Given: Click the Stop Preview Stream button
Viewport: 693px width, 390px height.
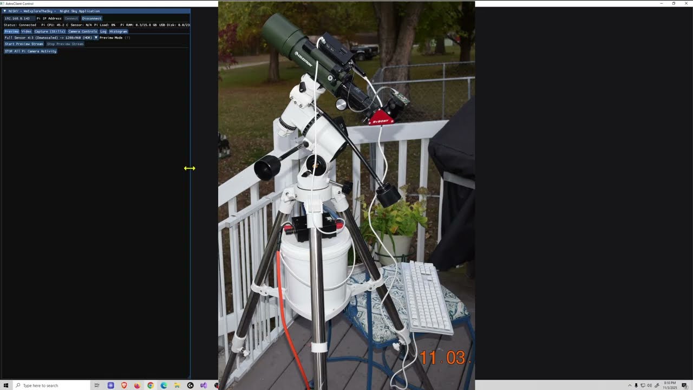Looking at the screenshot, I should pos(65,44).
